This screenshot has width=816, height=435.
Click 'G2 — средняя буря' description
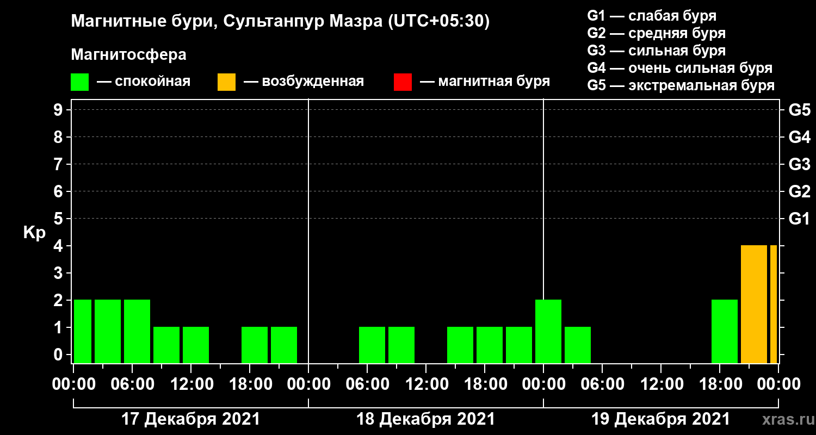(657, 33)
